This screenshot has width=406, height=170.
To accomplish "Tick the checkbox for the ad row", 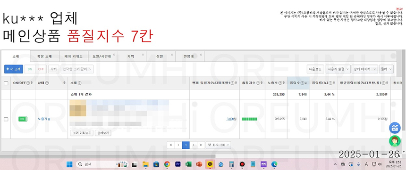I will click(6, 119).
